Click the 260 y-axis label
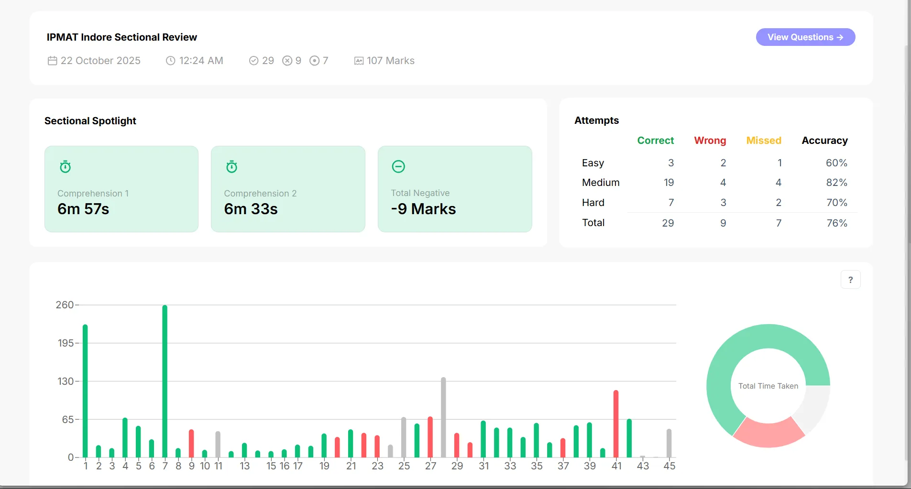This screenshot has width=911, height=489. pos(65,305)
